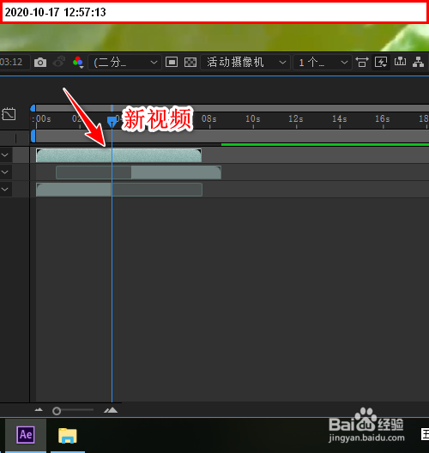The height and width of the screenshot is (453, 429).
Task: Click the 03:12 current time field
Action: point(14,62)
